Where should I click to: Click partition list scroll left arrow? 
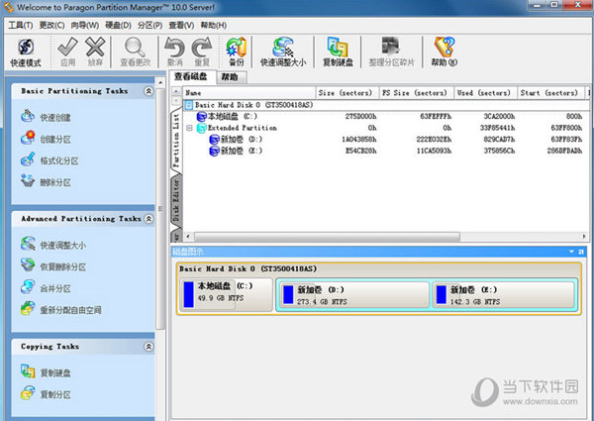pos(188,237)
